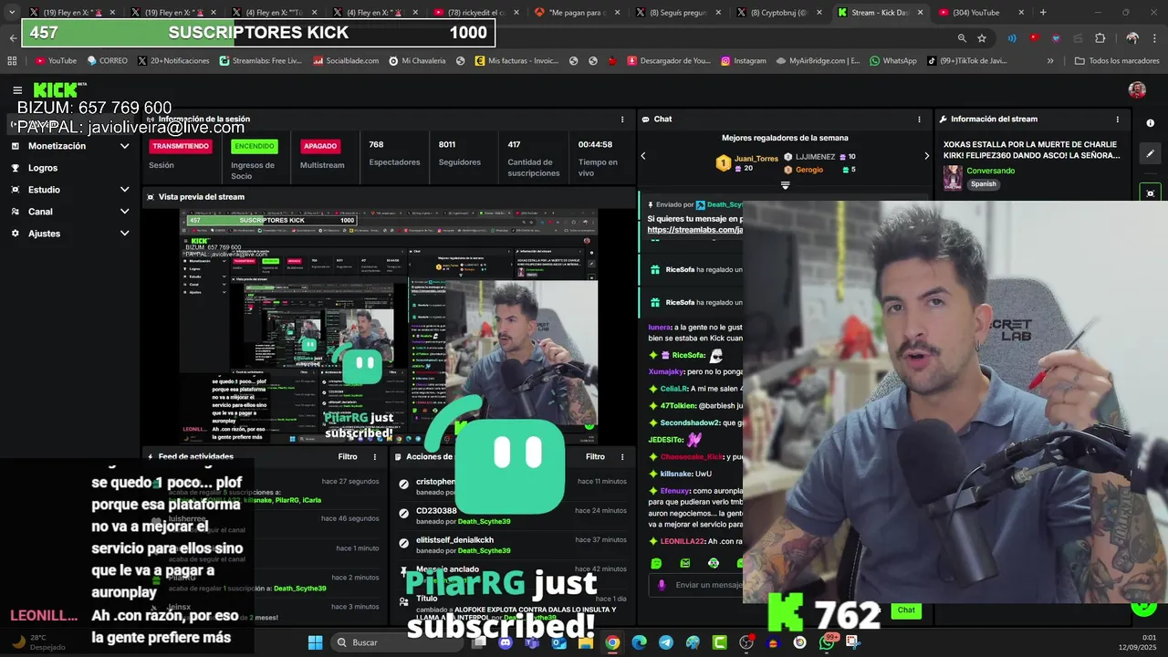Open the YouTube bookmark
The image size is (1168, 657).
coord(56,61)
